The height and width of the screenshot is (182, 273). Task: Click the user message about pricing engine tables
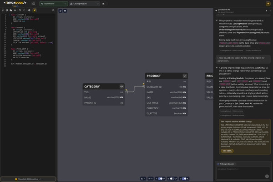(x=243, y=59)
